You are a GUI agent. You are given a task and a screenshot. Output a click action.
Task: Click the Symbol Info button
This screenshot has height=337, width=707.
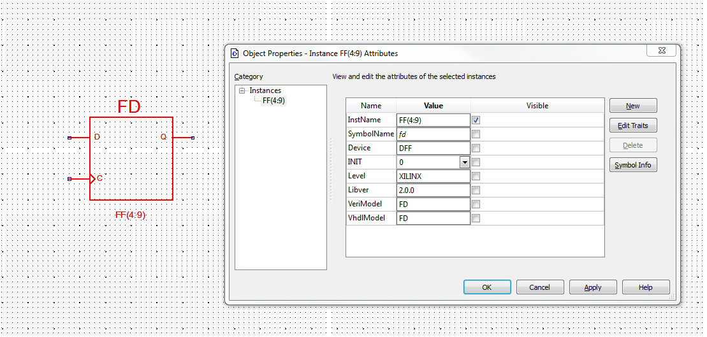[x=633, y=166]
